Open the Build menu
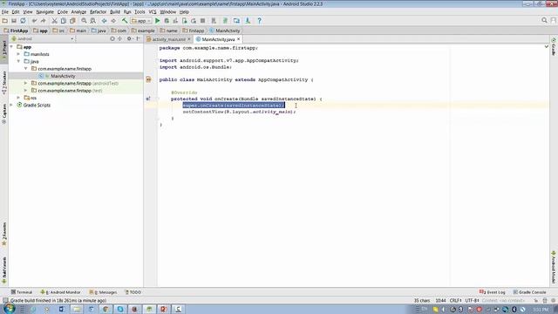Image resolution: width=558 pixels, height=314 pixels. (115, 11)
